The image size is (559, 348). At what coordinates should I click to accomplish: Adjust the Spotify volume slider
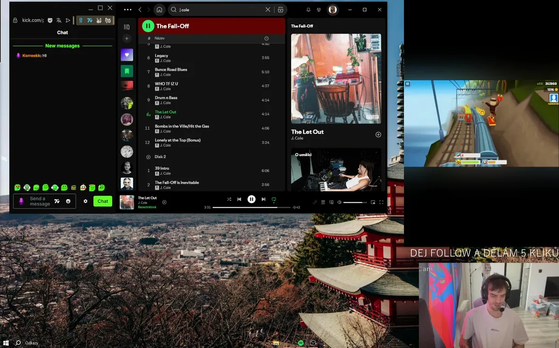point(355,202)
